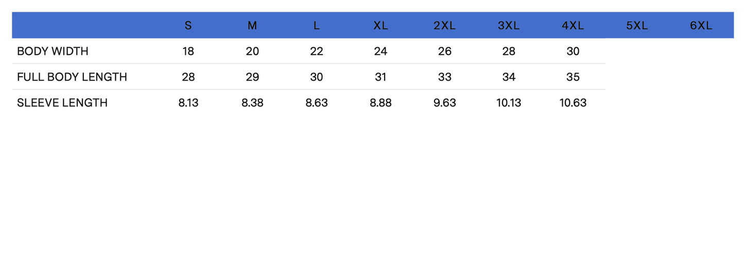Screen dimensions: 744x275
Task: Click sleeve length value 8.13
Action: (188, 103)
